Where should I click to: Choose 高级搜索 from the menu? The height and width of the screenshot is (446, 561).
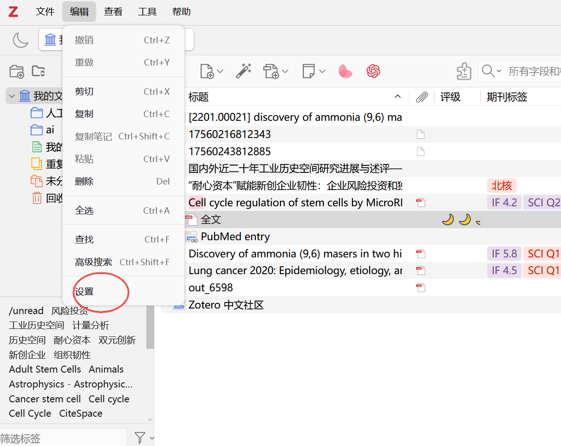pos(93,262)
